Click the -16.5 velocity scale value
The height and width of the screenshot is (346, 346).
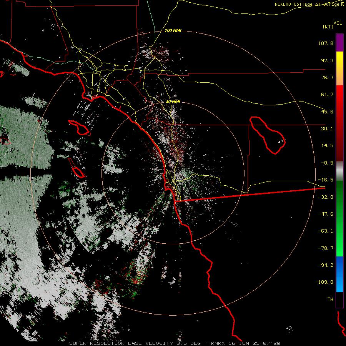tap(326, 180)
